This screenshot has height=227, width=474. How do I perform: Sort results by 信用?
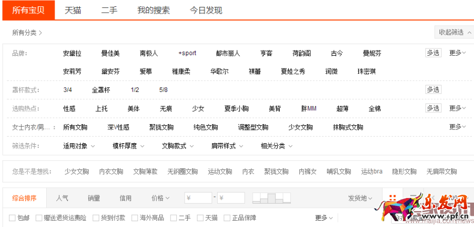click(125, 198)
